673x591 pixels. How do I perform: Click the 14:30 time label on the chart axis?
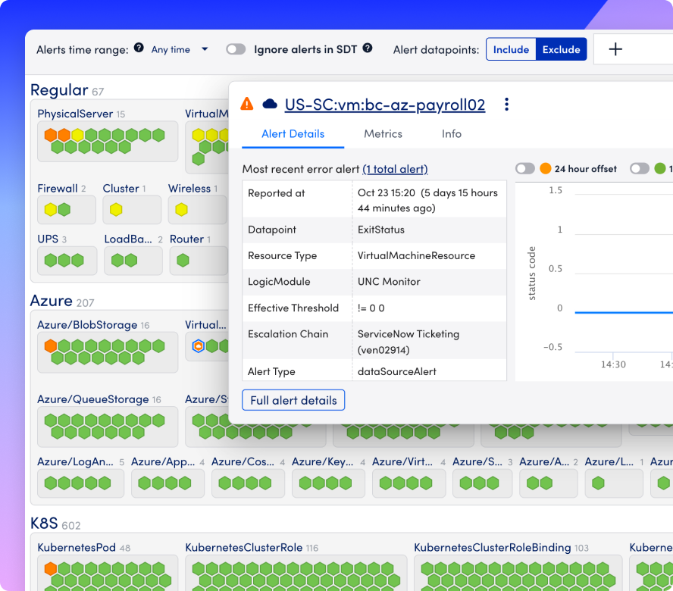[x=613, y=364]
